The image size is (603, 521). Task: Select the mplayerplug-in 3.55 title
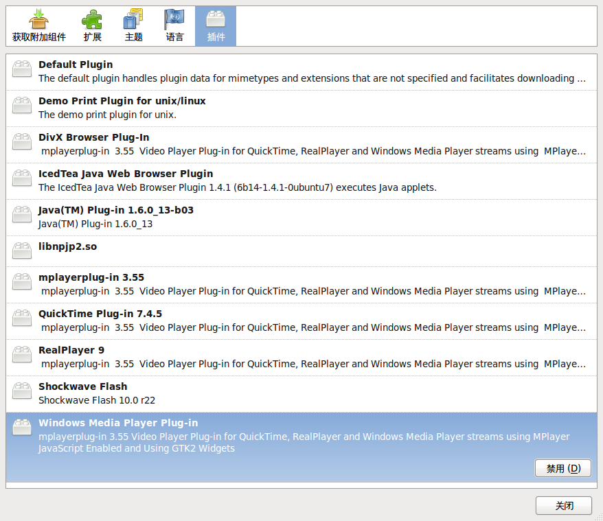pyautogui.click(x=91, y=277)
